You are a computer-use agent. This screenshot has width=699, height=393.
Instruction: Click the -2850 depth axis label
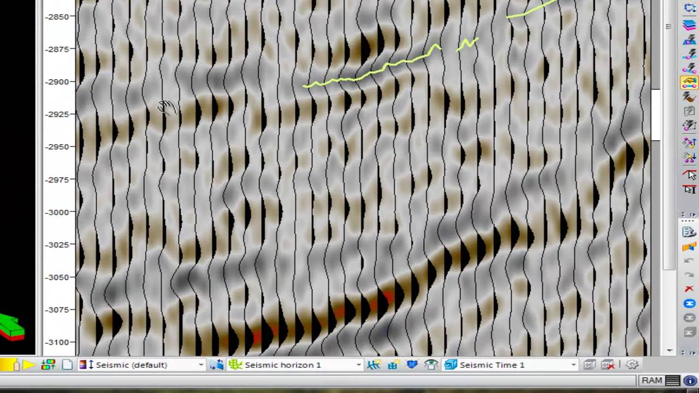(x=57, y=16)
